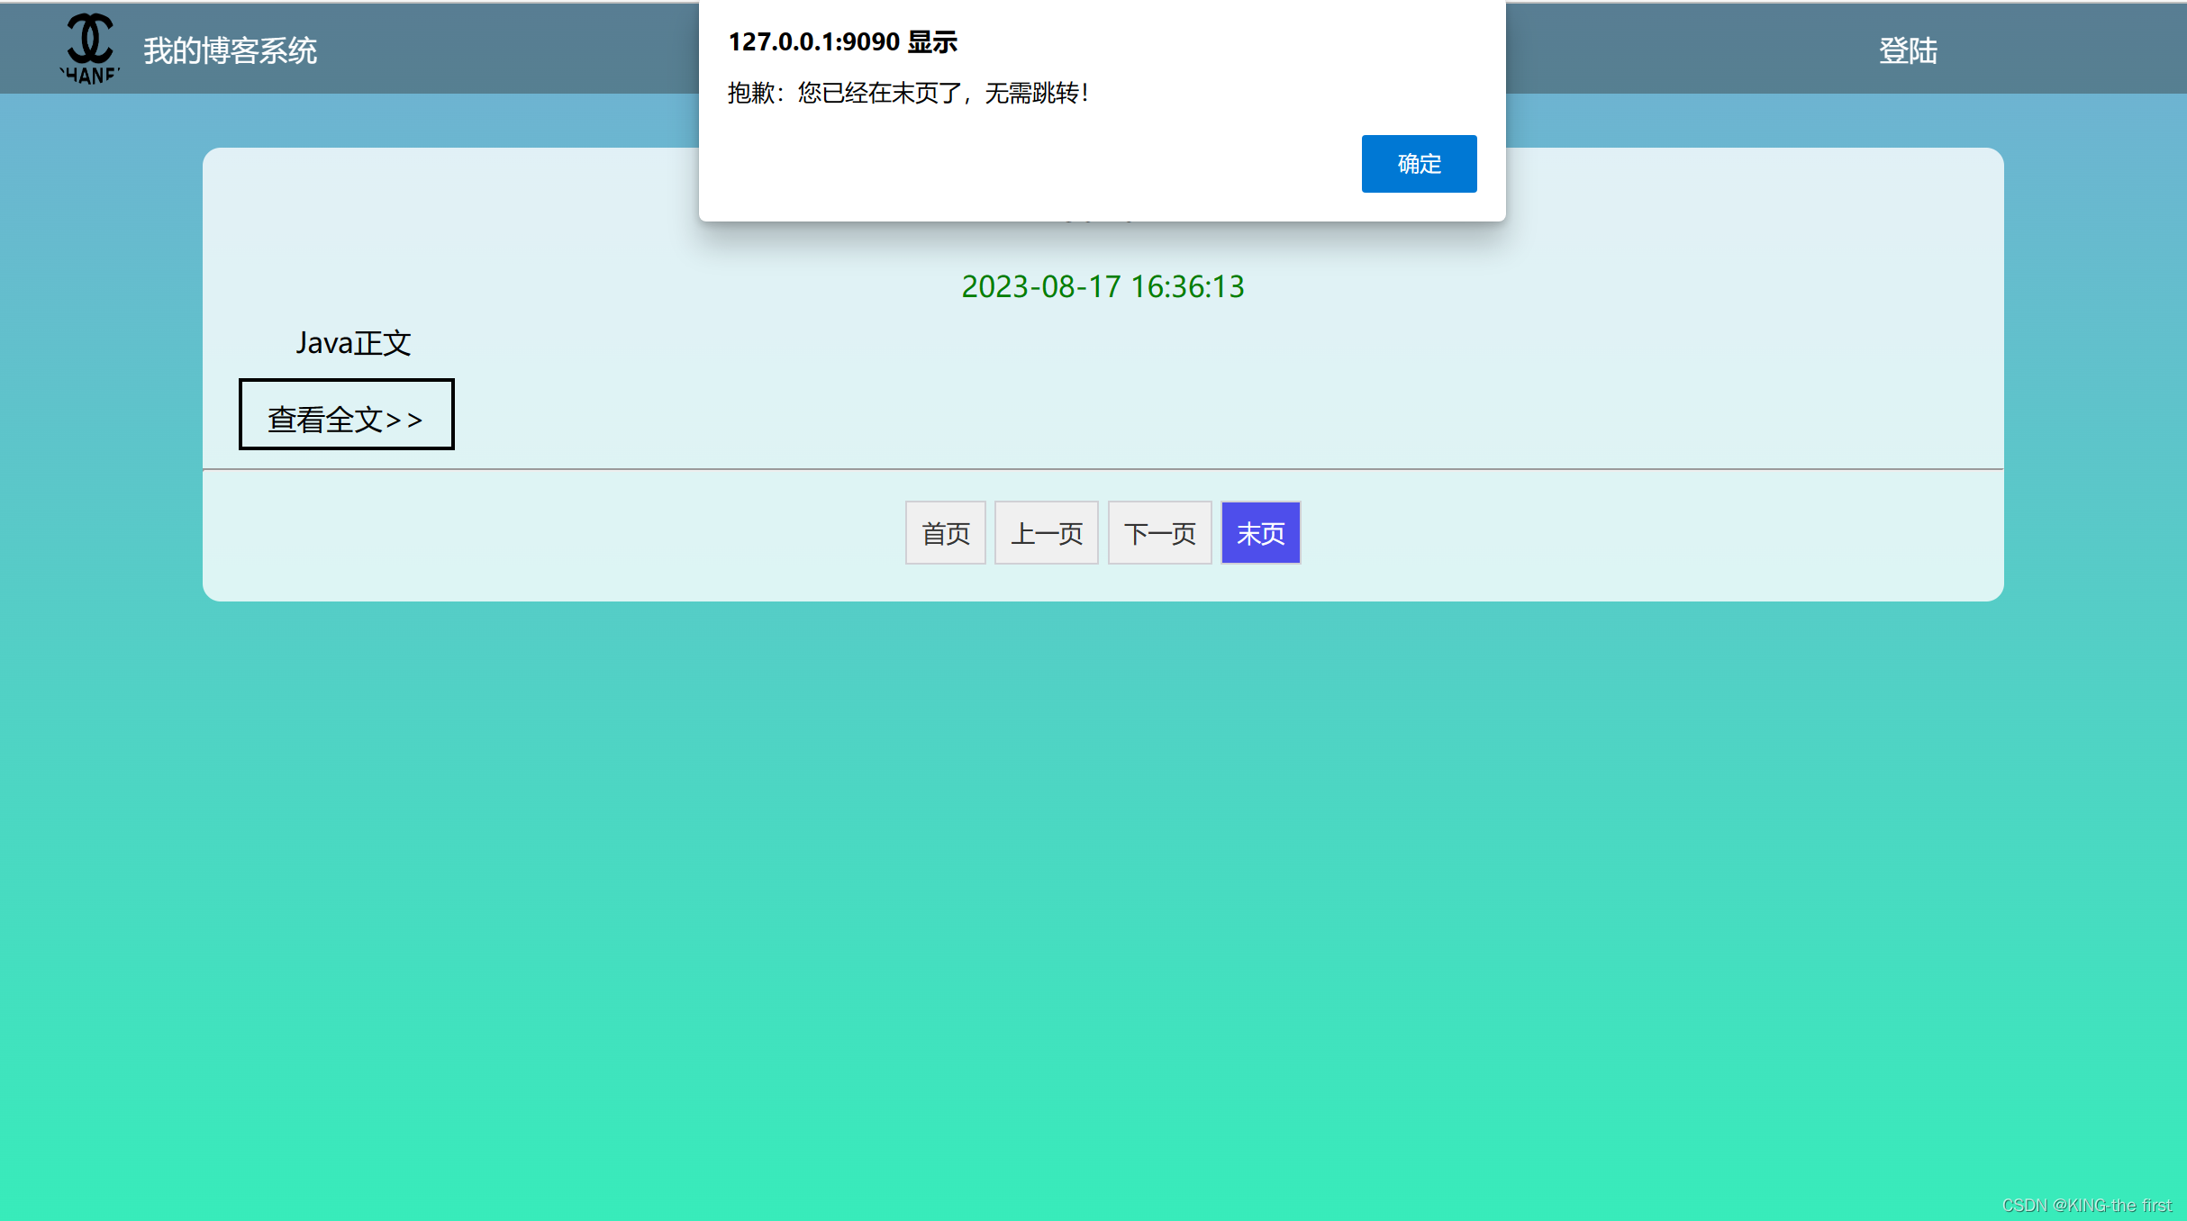The image size is (2187, 1221).
Task: Click the post timestamp 2023-08-17
Action: (1101, 286)
